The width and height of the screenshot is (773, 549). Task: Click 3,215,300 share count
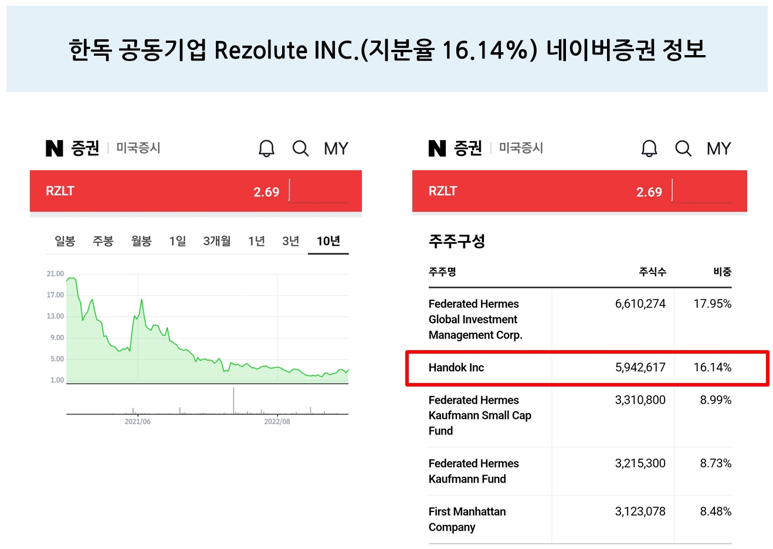(x=640, y=463)
